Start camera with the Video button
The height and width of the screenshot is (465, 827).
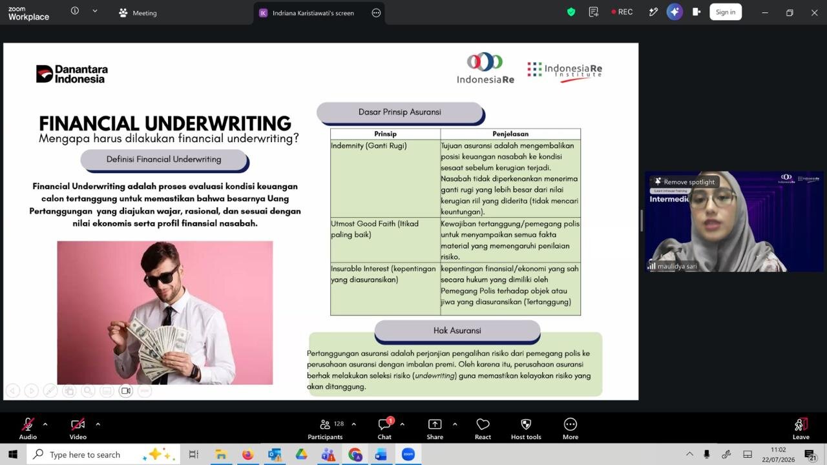[x=78, y=429]
